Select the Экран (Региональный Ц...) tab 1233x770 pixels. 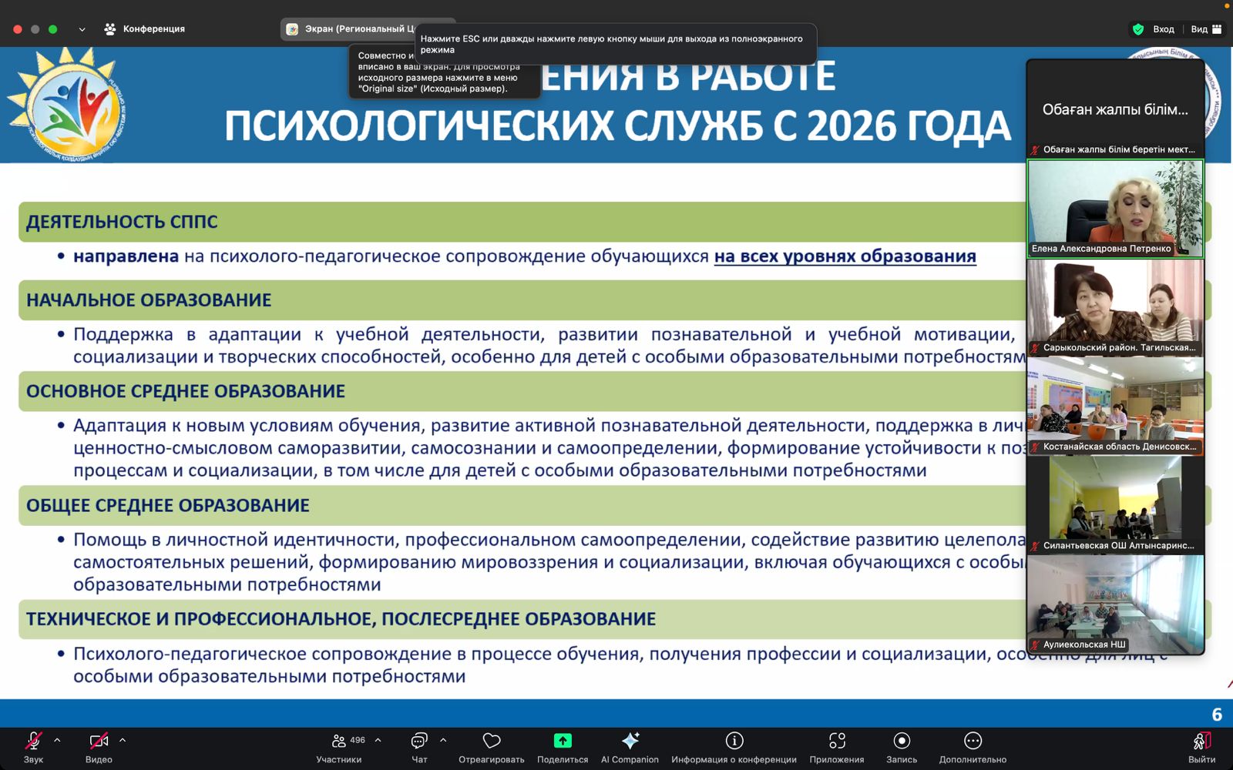click(351, 29)
